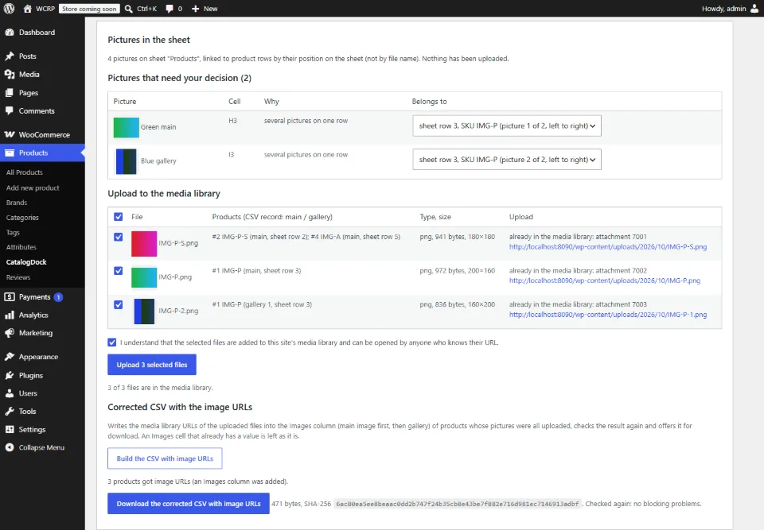Click the Collapse Menu arrow icon
Screen dimensions: 764x530
pos(10,447)
